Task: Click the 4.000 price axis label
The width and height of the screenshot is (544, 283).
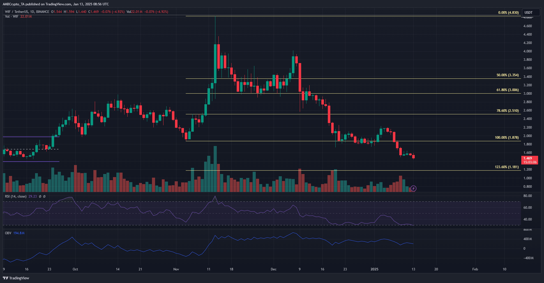Action: [x=527, y=51]
